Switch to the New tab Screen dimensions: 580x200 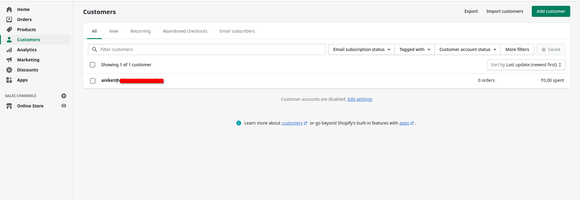click(x=114, y=31)
